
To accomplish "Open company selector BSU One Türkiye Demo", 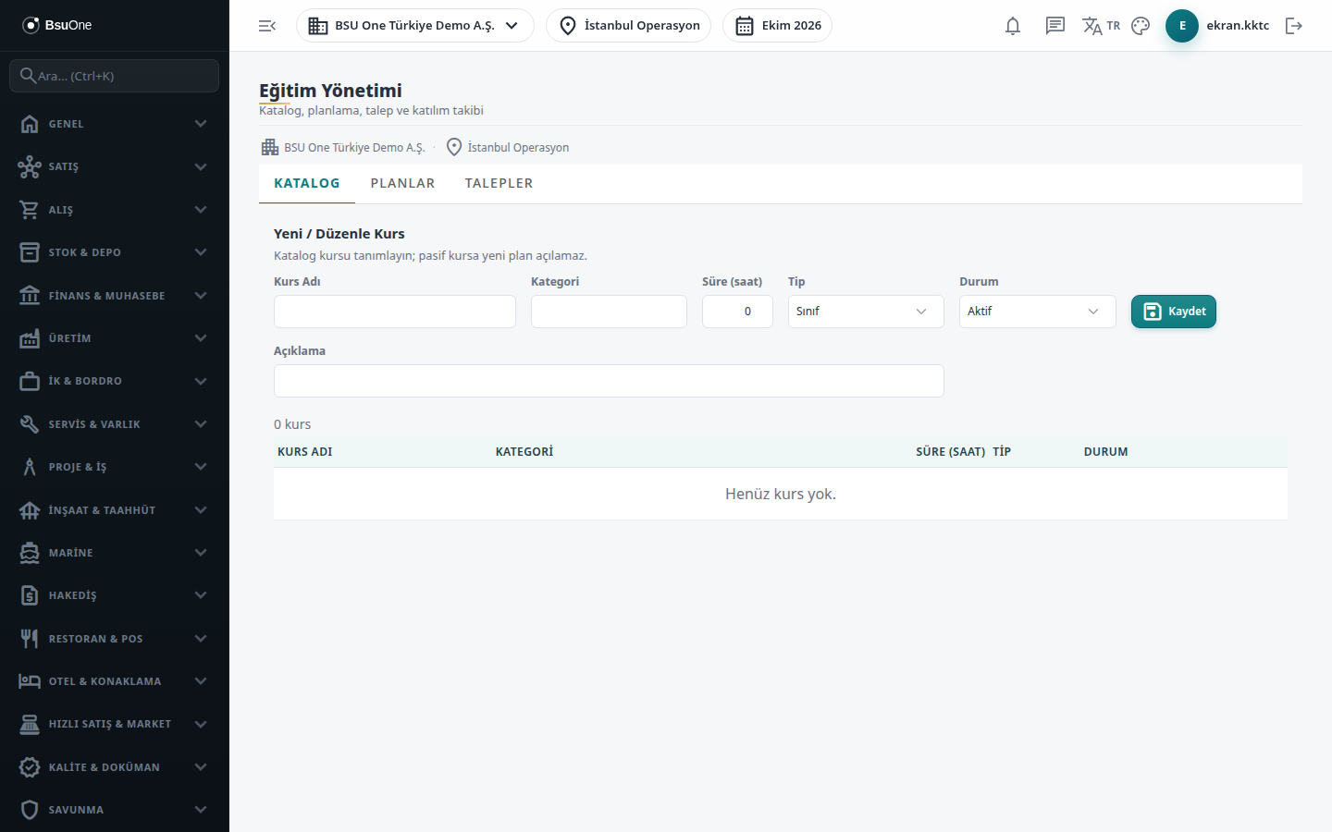I will (415, 26).
